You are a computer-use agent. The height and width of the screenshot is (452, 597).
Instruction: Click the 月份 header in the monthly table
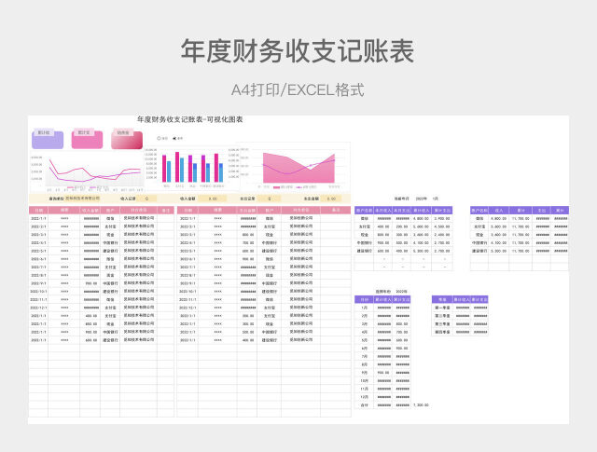(364, 299)
